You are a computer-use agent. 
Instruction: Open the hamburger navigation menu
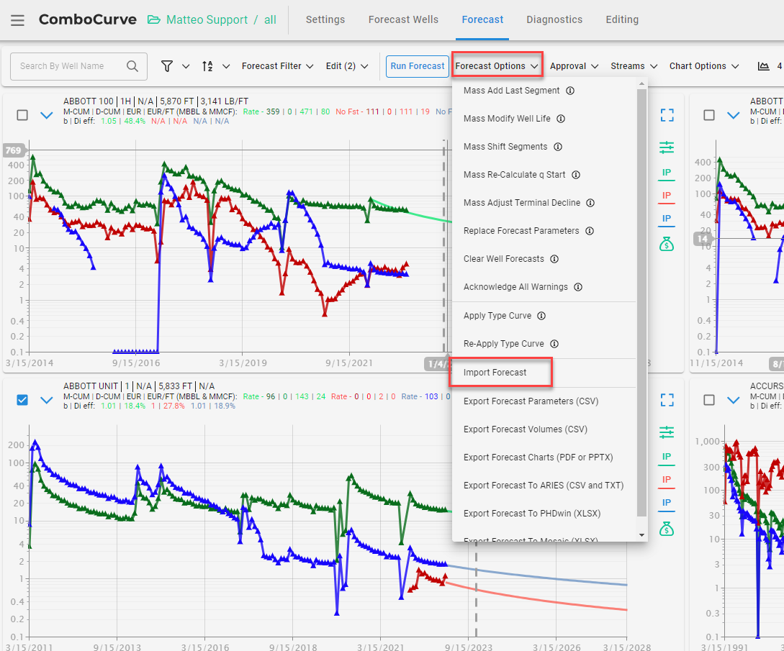point(17,20)
